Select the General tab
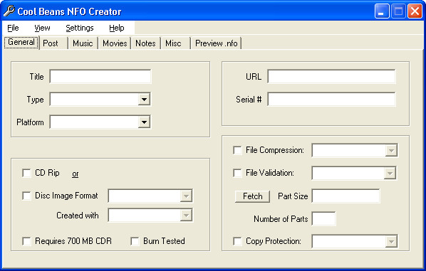 point(21,42)
